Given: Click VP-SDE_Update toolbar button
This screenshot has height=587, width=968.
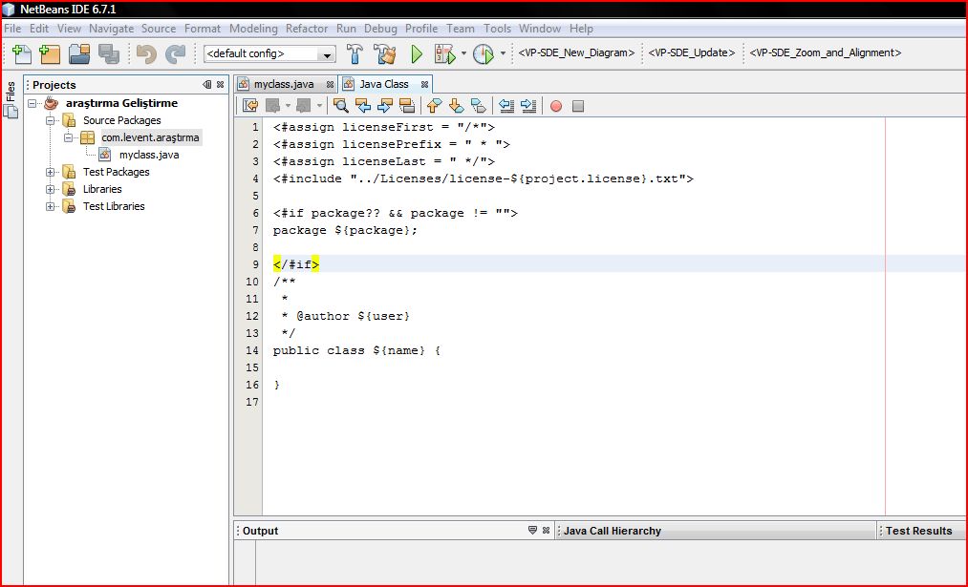Looking at the screenshot, I should click(692, 53).
